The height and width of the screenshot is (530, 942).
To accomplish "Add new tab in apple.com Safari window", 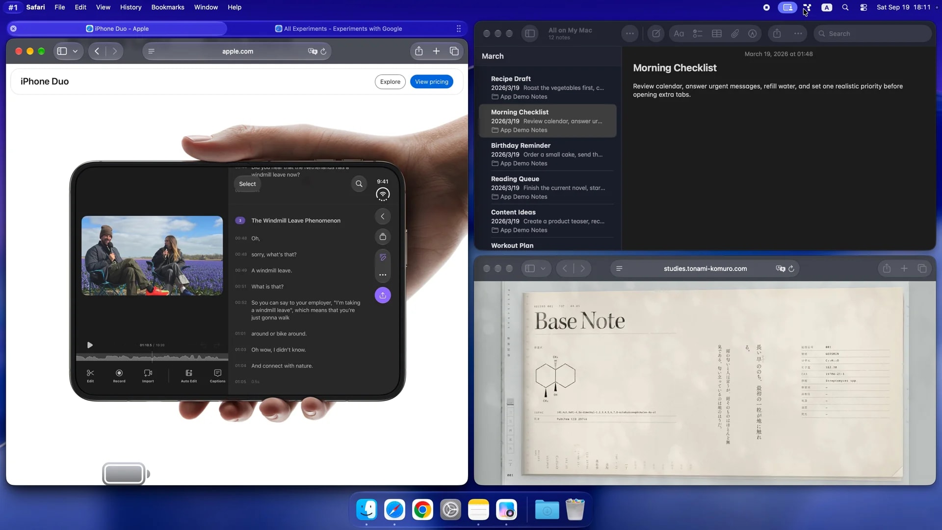I will click(436, 51).
